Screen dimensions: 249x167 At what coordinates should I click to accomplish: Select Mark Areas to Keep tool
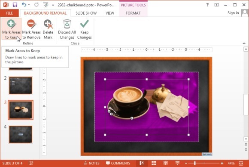coord(11,29)
